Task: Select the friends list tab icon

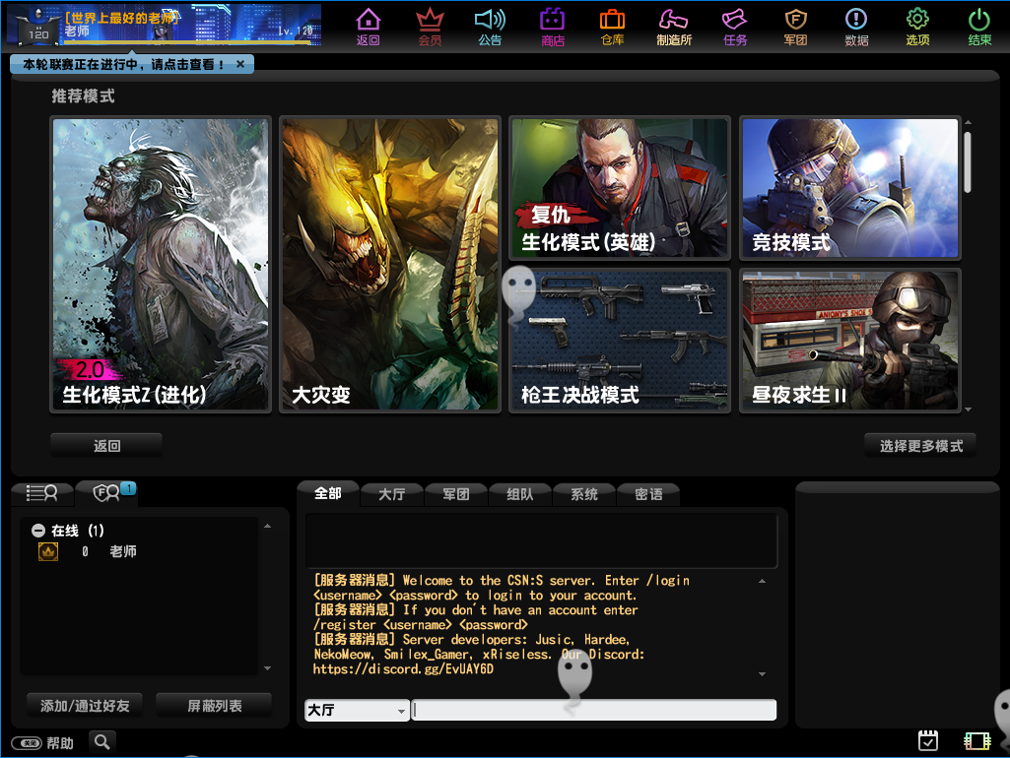Action: pyautogui.click(x=41, y=493)
